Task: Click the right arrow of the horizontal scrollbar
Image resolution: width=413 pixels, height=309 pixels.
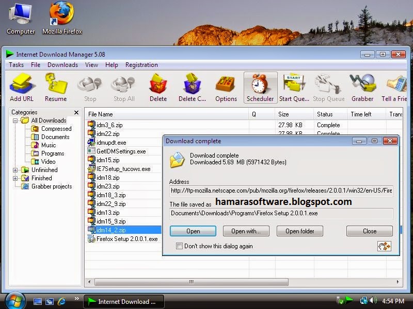Action: pos(398,282)
